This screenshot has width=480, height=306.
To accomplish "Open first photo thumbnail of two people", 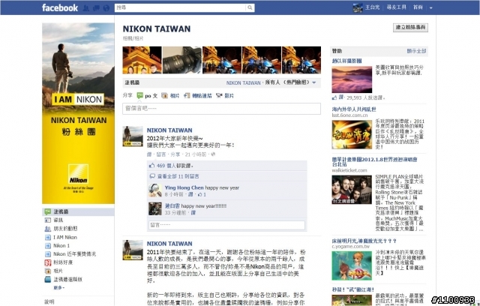I will pyautogui.click(x=142, y=60).
